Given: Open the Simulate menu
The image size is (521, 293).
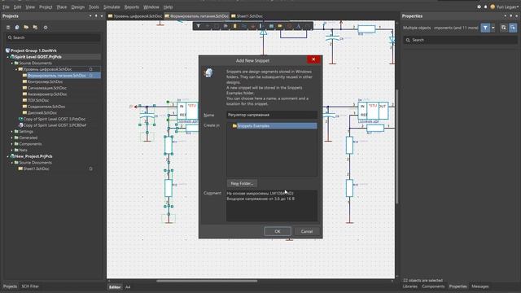Looking at the screenshot, I should 112,7.
